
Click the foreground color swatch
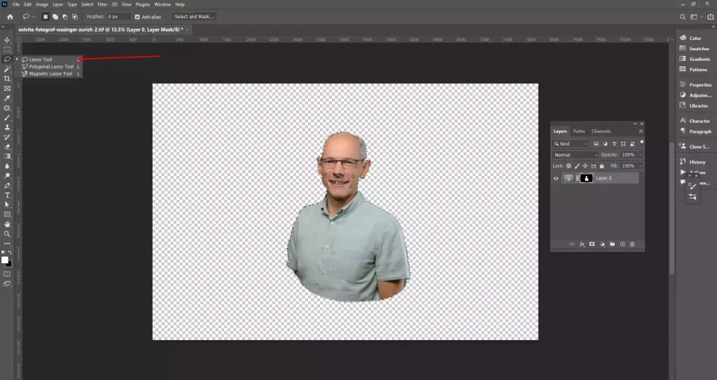point(4,260)
